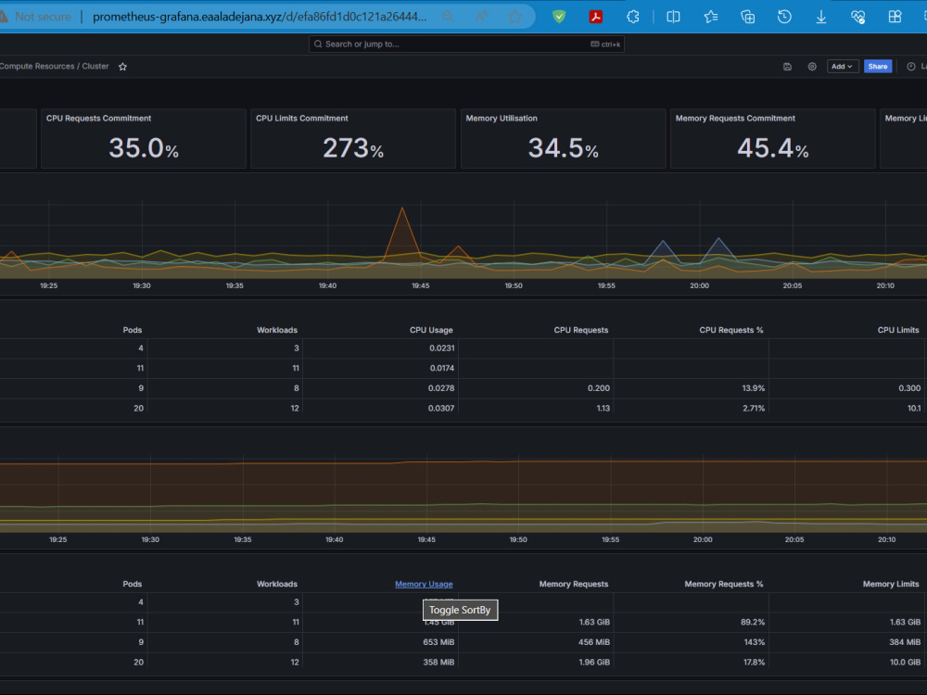Image resolution: width=927 pixels, height=695 pixels.
Task: Open the browser Apps icon
Action: (895, 17)
